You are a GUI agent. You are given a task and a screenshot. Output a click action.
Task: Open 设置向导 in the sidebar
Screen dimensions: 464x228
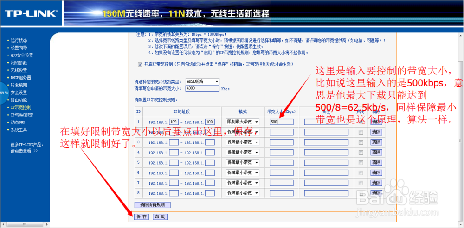pos(19,48)
